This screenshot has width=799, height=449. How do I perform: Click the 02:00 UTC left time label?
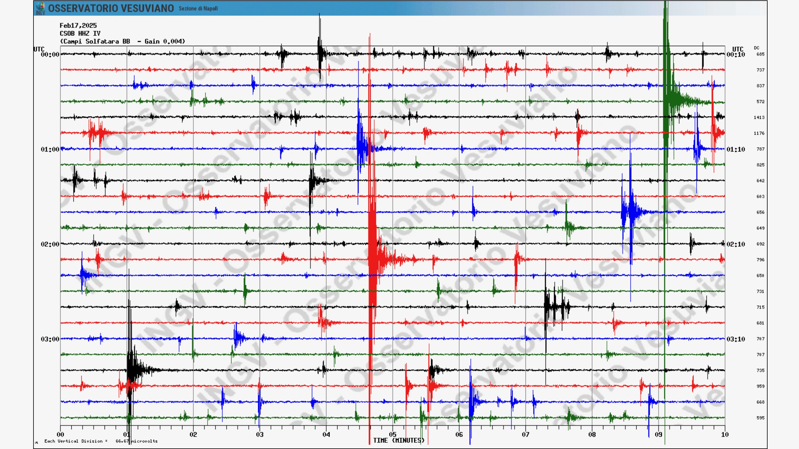coord(50,244)
